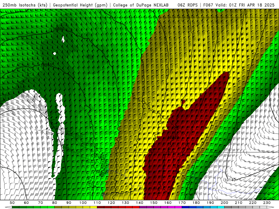
Task: Click the 10320 contour label in red jet core
Action: [x=173, y=137]
